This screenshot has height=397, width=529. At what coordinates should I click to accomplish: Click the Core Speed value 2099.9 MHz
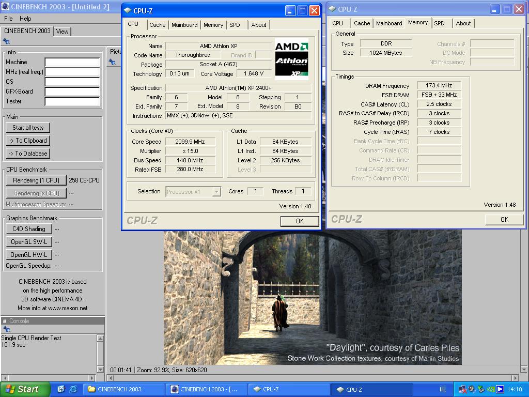coord(190,142)
